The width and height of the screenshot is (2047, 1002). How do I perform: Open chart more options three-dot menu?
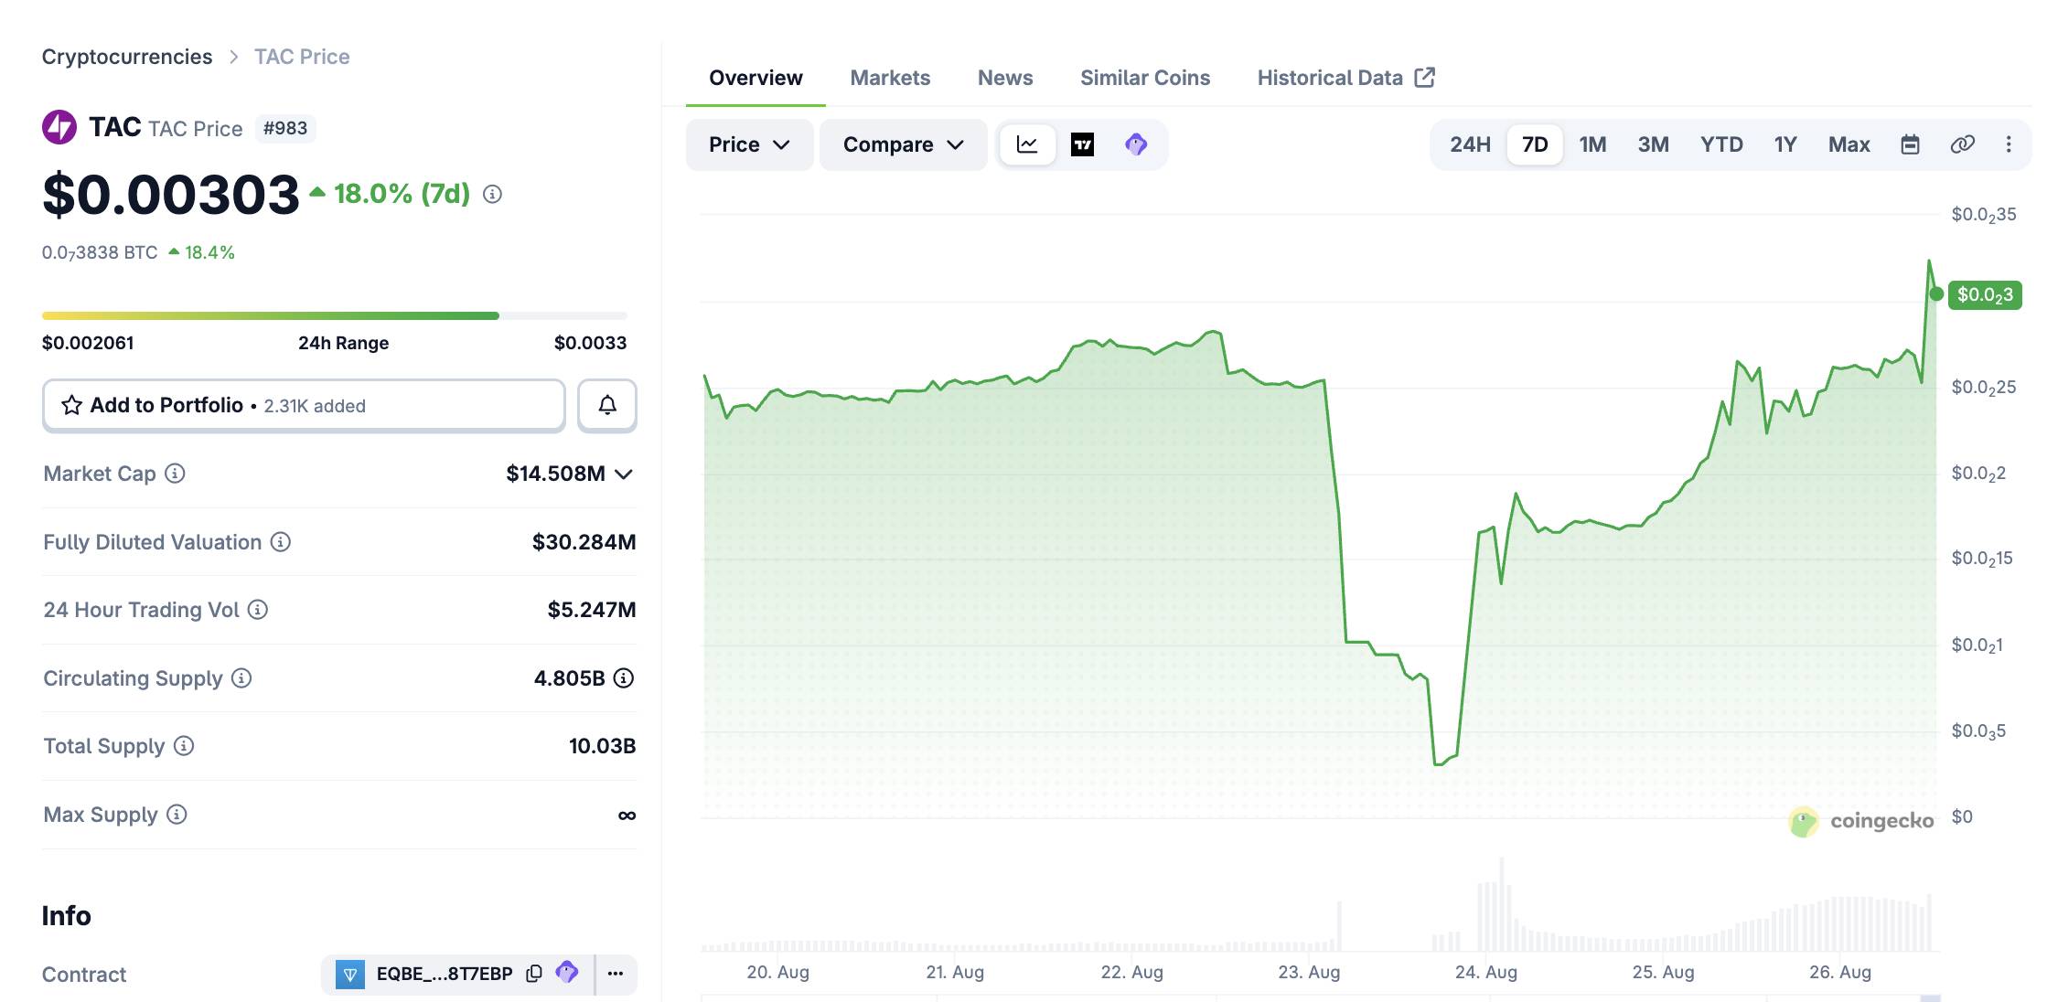tap(2009, 144)
